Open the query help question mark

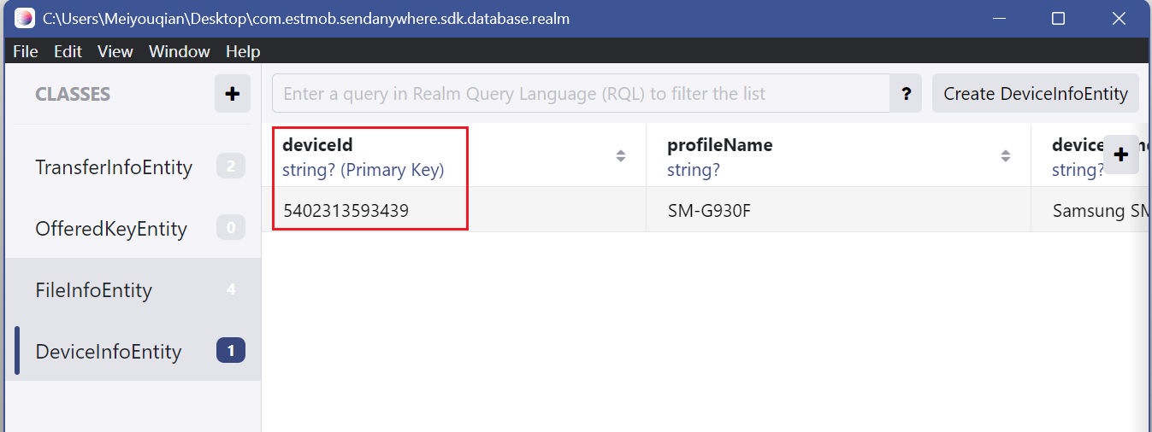[x=906, y=94]
